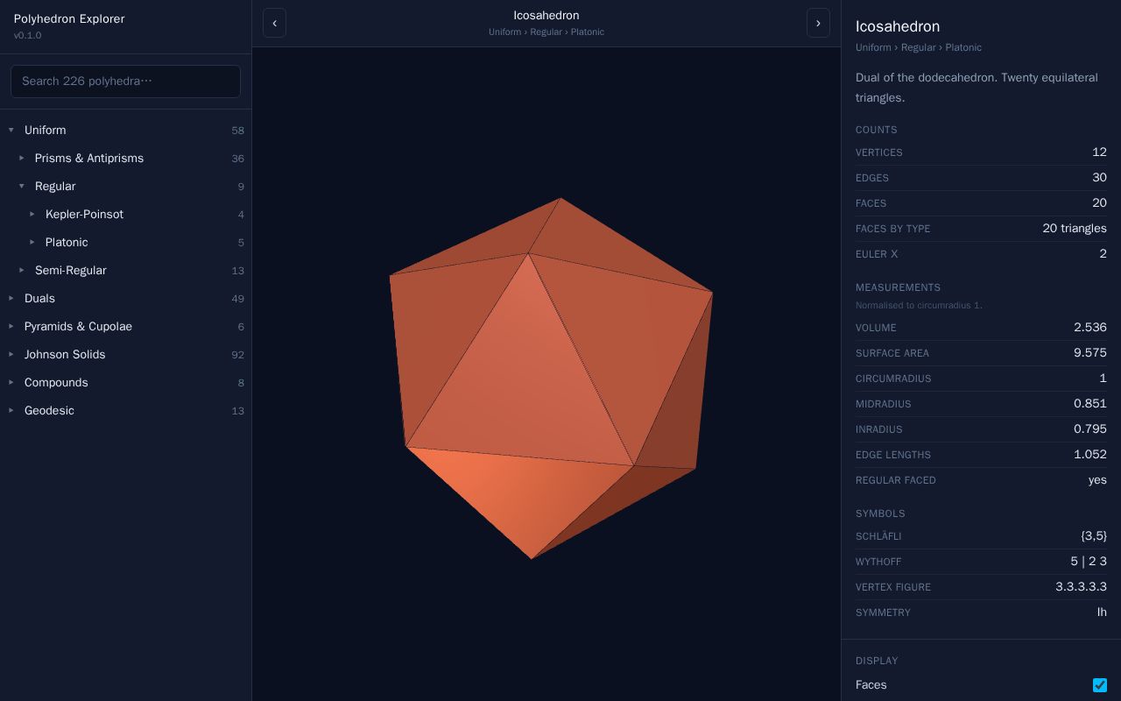
Task: Select the Compounds tree label
Action: [x=56, y=383]
